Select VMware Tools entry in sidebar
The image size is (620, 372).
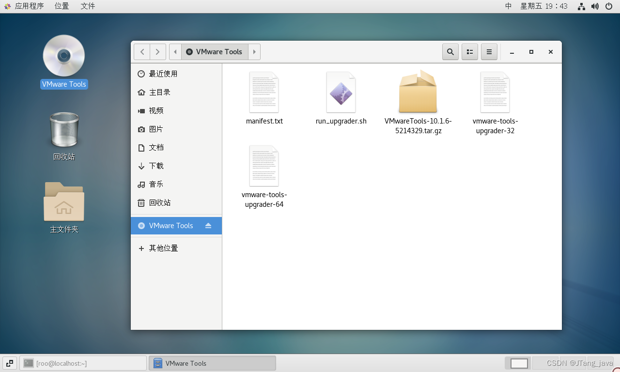pyautogui.click(x=176, y=226)
